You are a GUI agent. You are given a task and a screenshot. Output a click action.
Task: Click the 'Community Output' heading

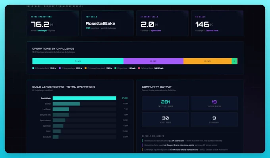[x=157, y=87]
